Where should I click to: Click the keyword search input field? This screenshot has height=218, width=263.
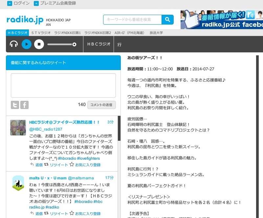coord(132,20)
